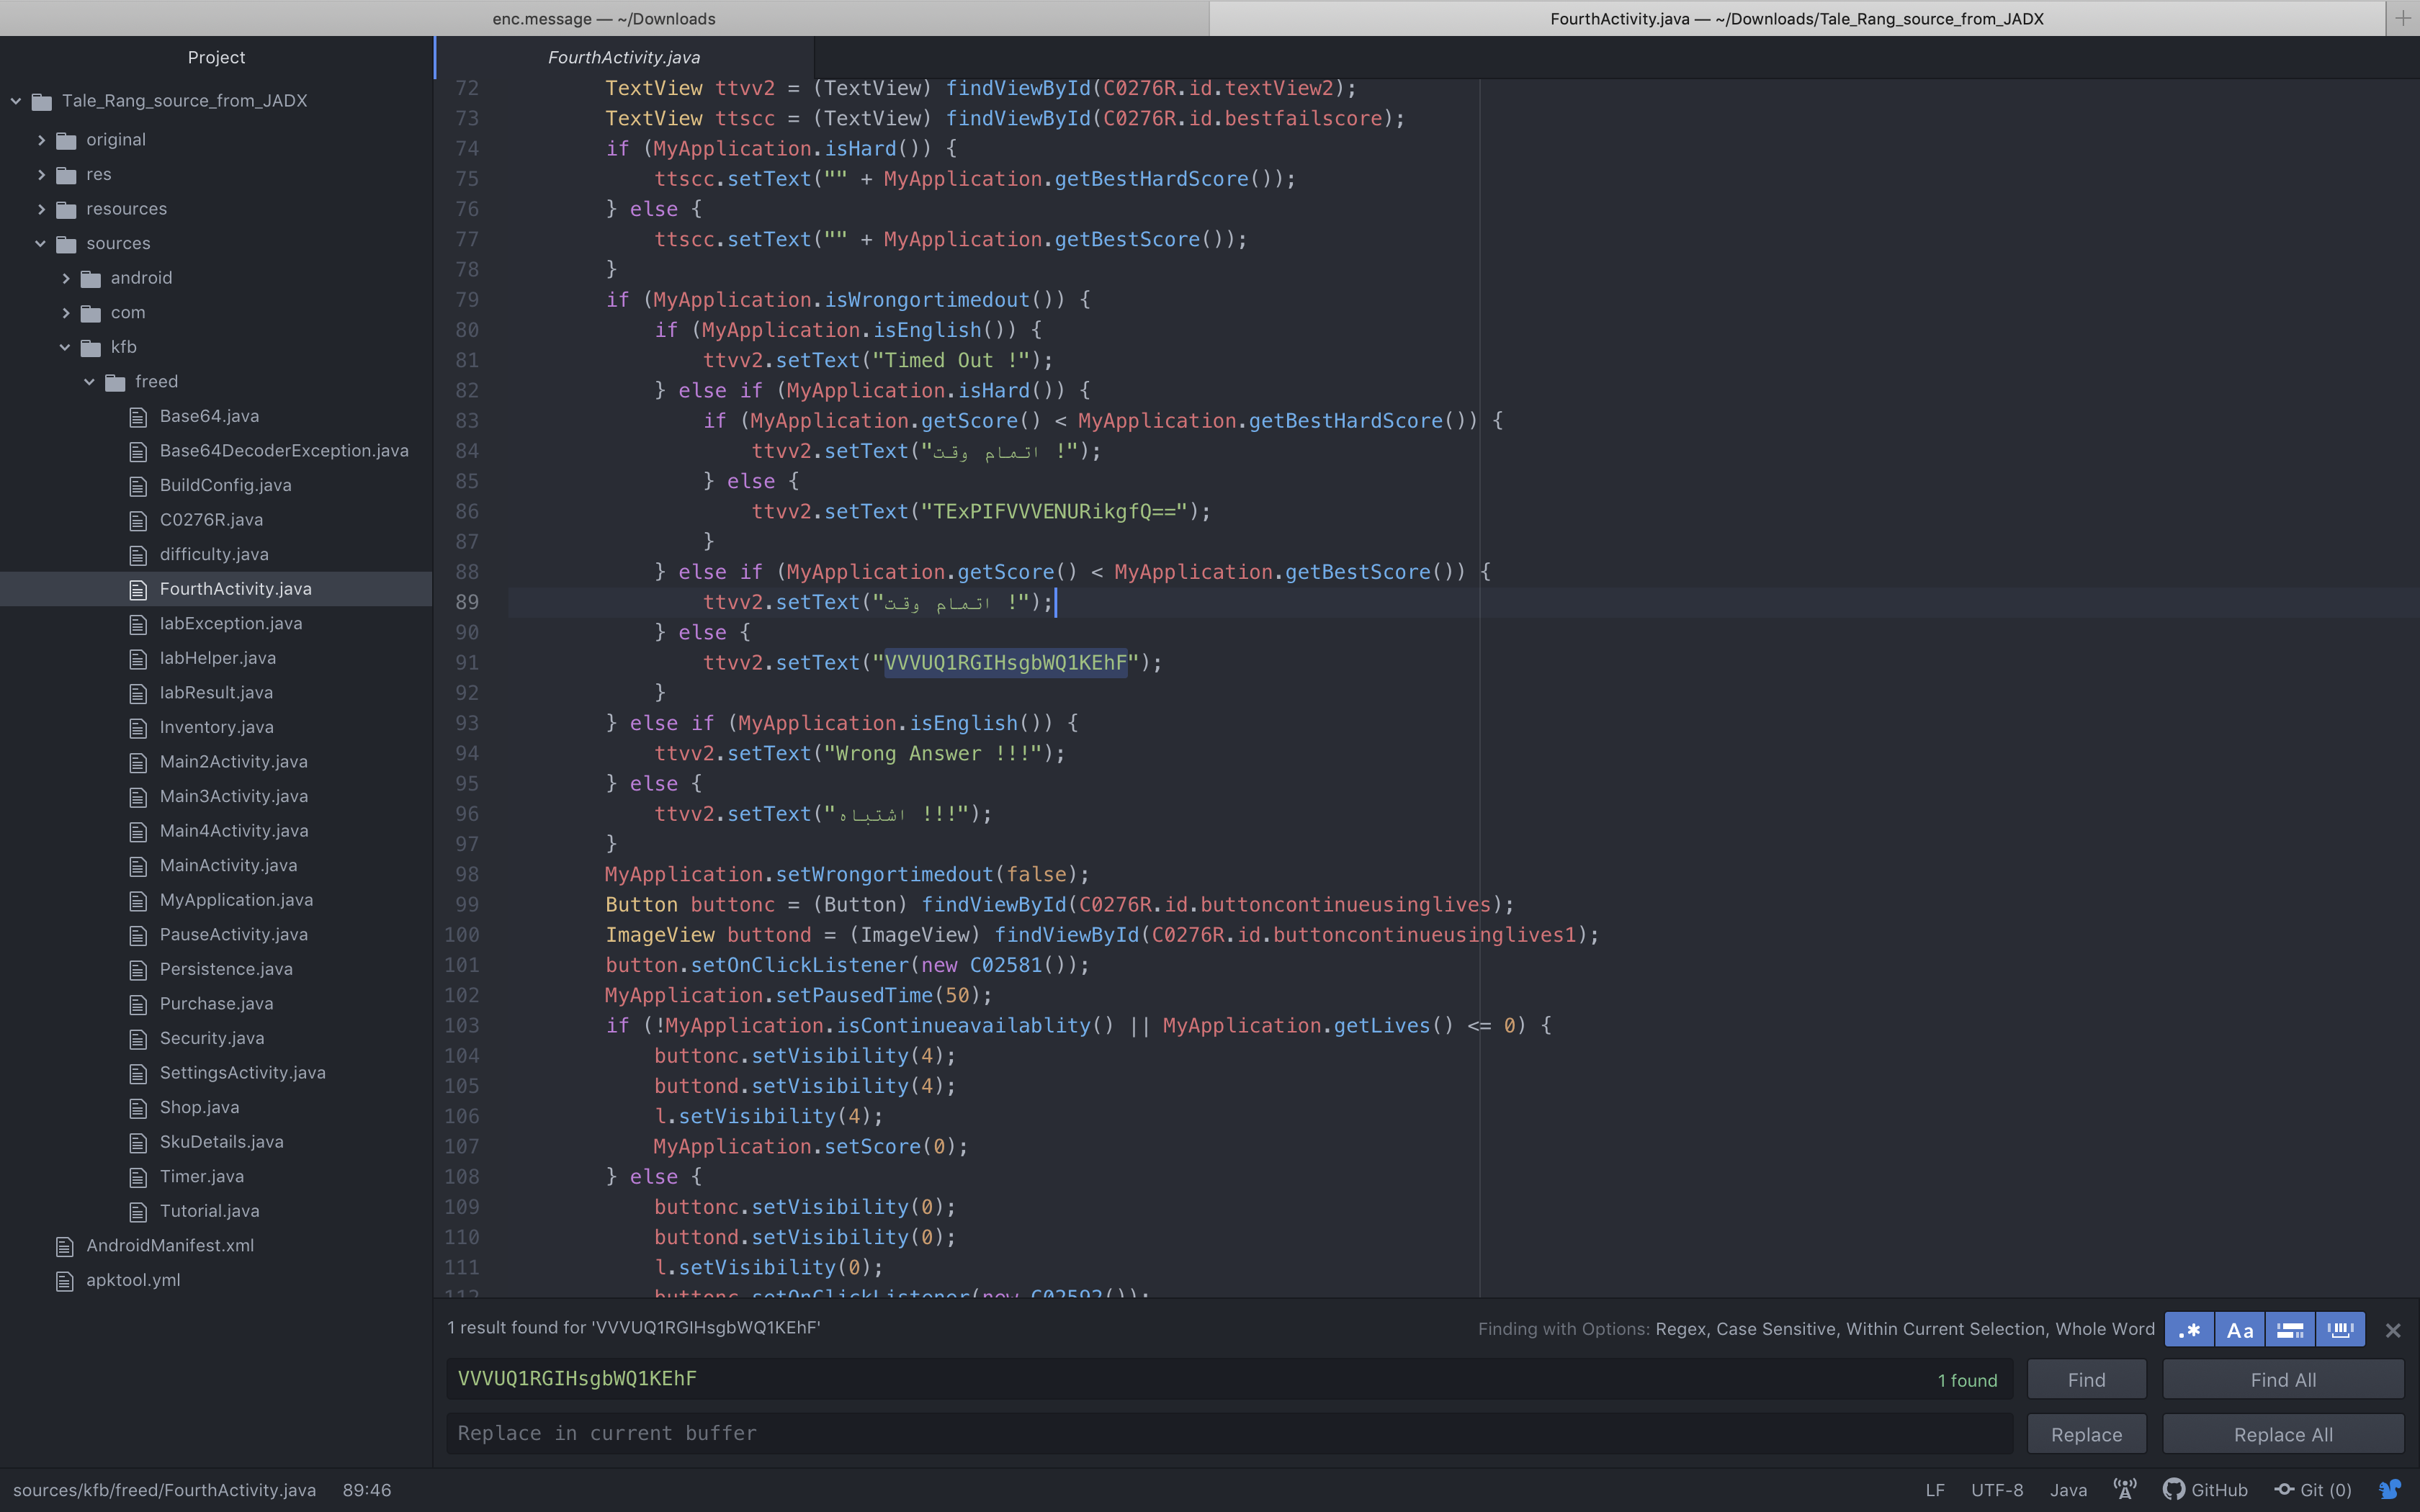Viewport: 2420px width, 1512px height.
Task: Toggle Within Current Selection search option
Action: 2290,1330
